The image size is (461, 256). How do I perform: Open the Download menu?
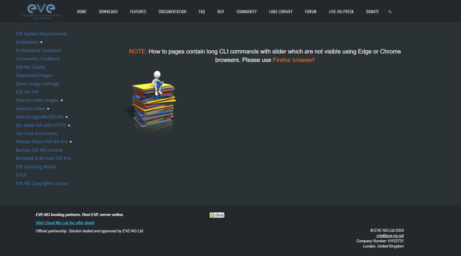(108, 12)
